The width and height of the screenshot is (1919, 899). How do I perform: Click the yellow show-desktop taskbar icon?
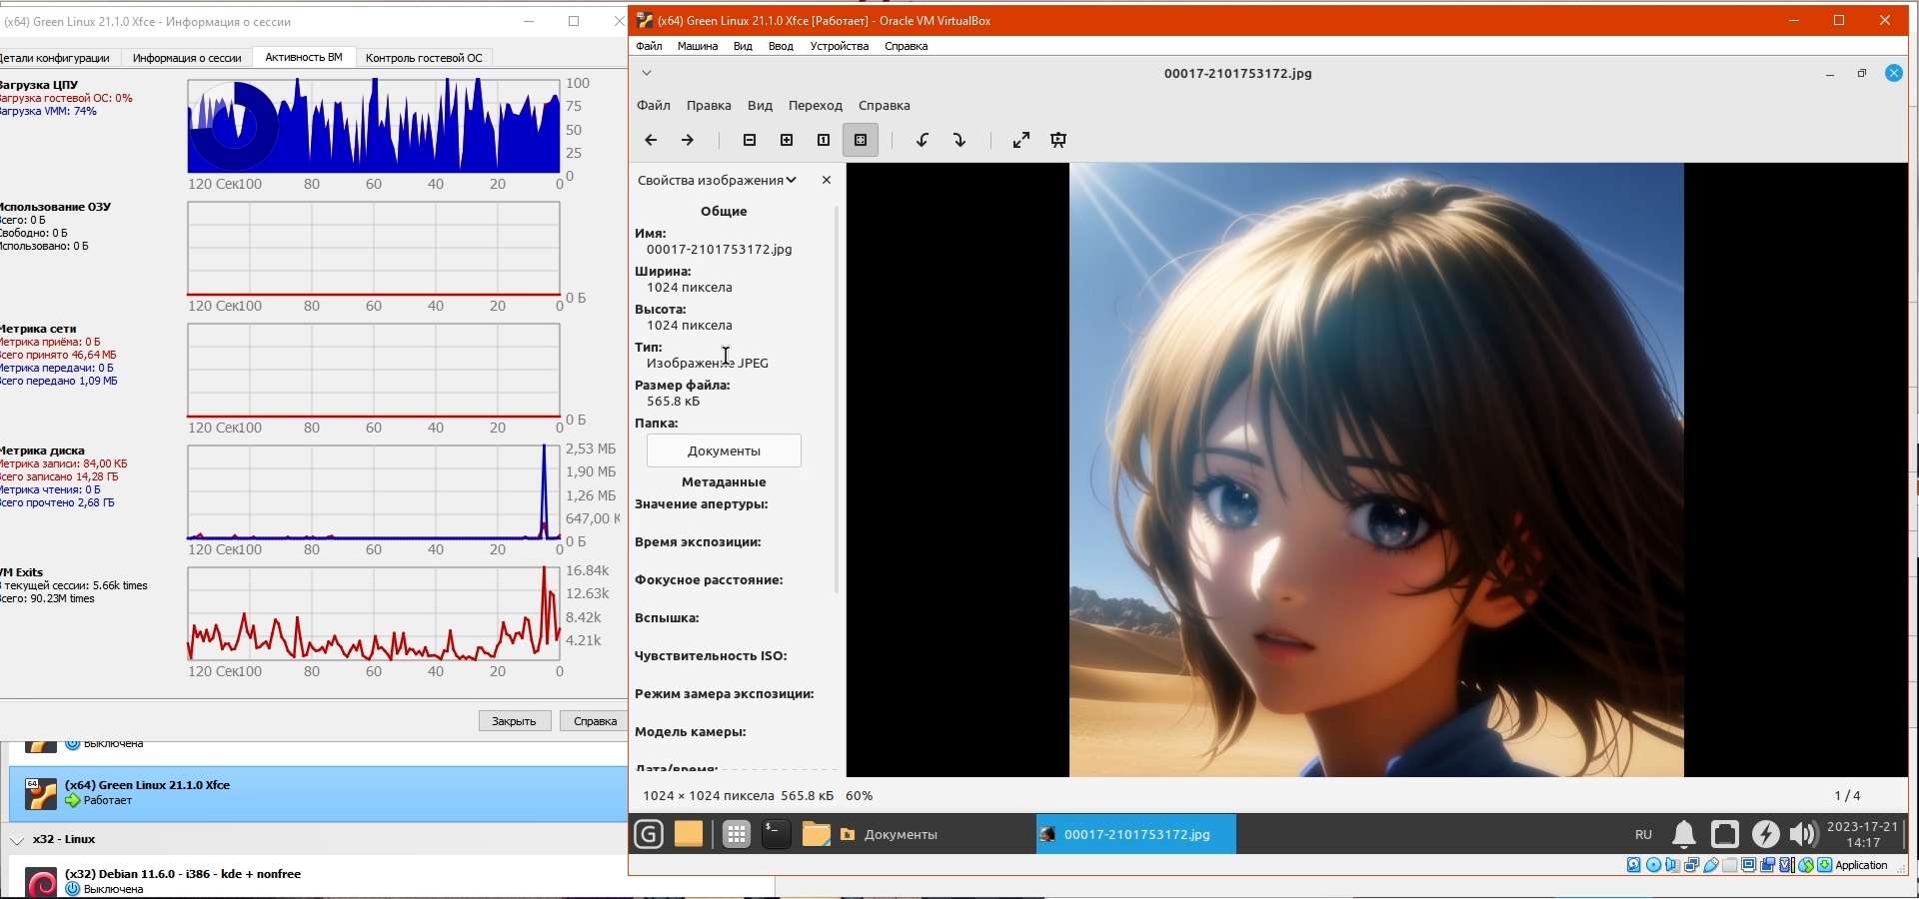[689, 834]
